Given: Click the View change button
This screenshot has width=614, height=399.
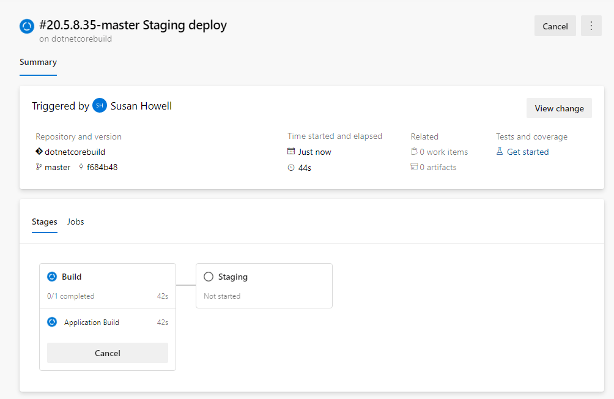Looking at the screenshot, I should 558,108.
